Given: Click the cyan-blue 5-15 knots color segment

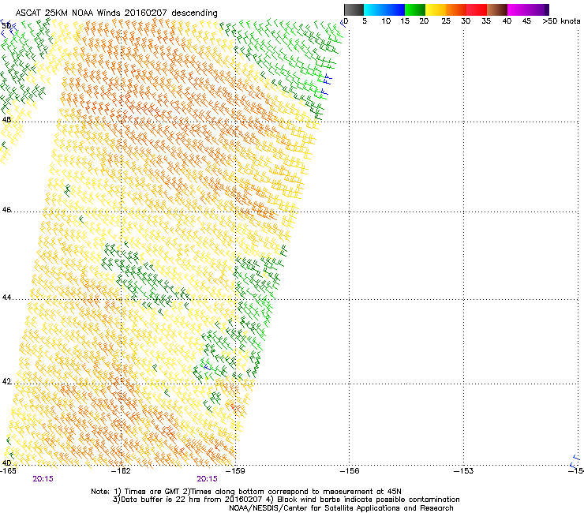Looking at the screenshot, I should [x=384, y=9].
